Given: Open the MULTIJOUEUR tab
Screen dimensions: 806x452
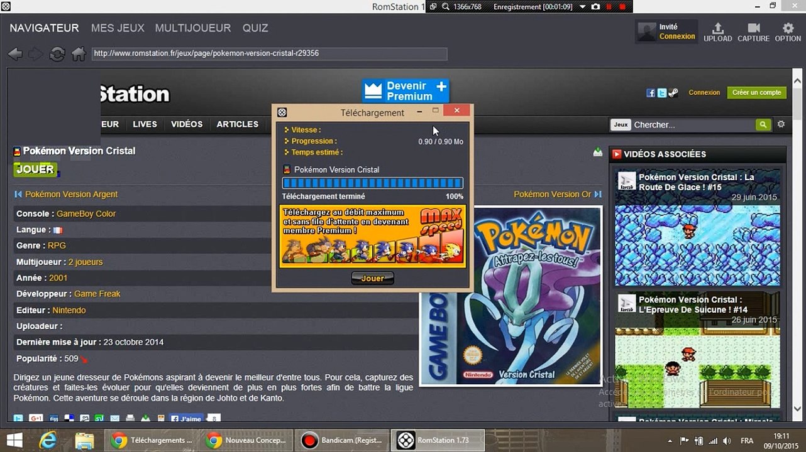Looking at the screenshot, I should click(193, 28).
